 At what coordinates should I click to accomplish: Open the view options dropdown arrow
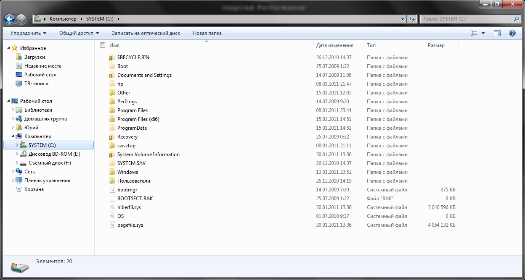click(x=483, y=33)
